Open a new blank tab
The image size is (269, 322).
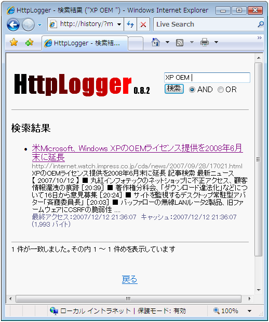click(x=136, y=43)
